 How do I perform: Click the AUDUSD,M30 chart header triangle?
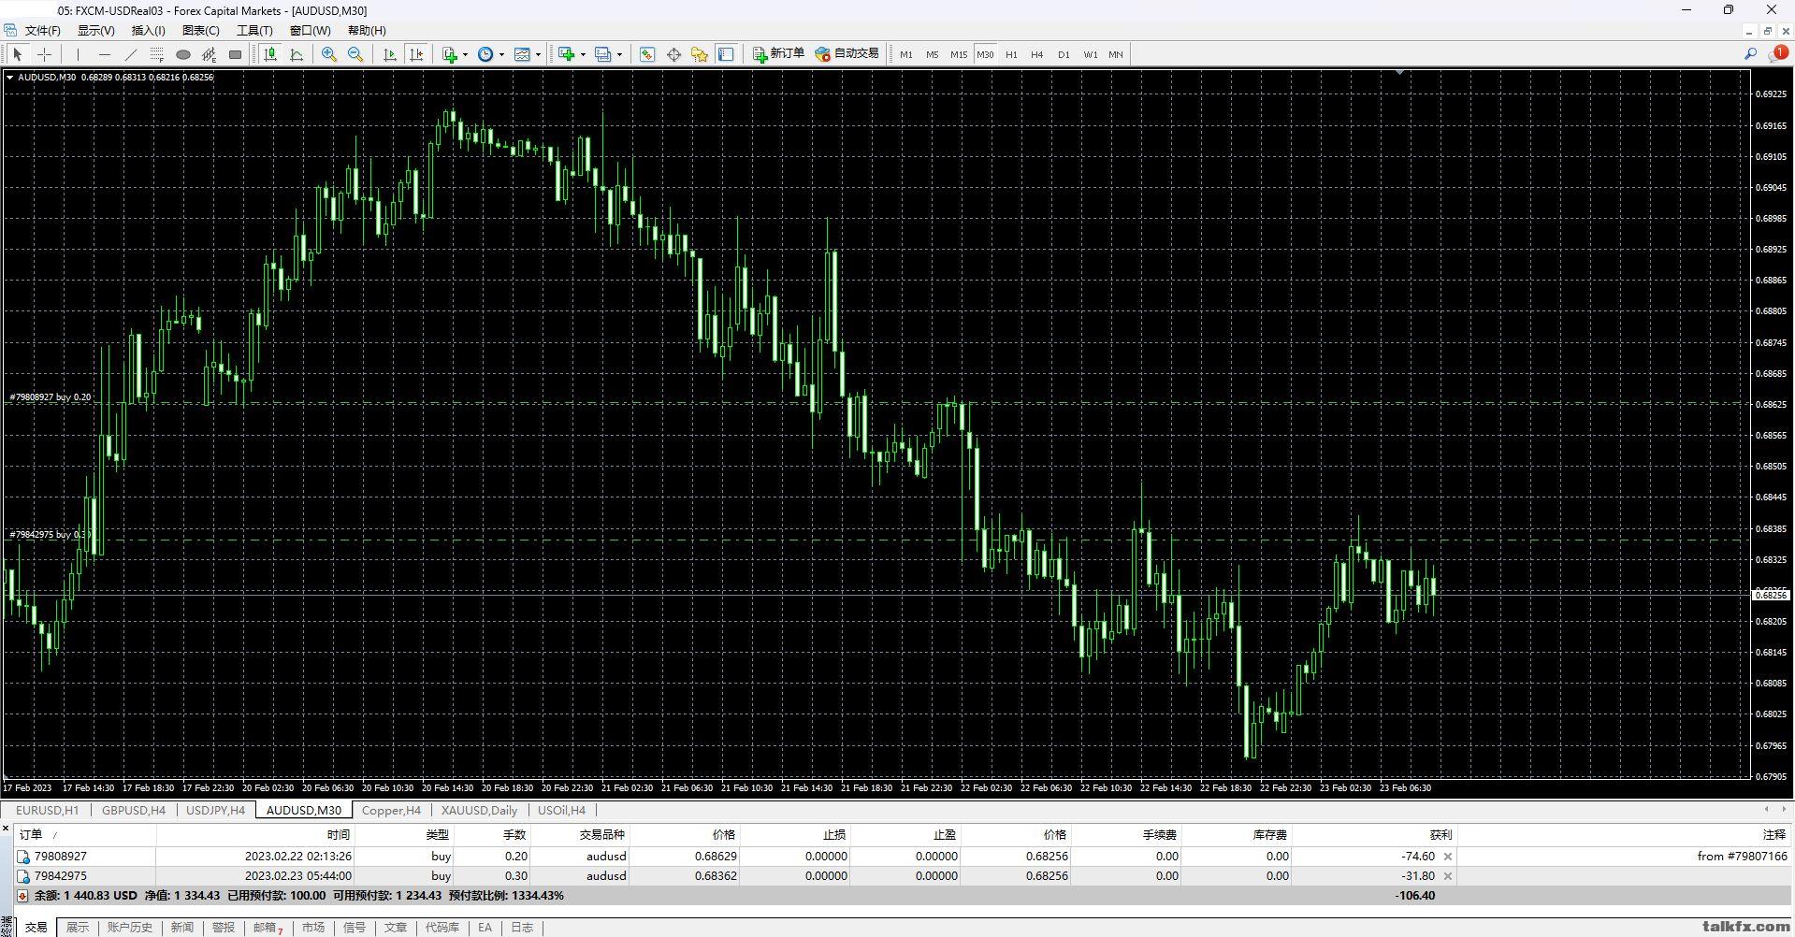pos(9,78)
